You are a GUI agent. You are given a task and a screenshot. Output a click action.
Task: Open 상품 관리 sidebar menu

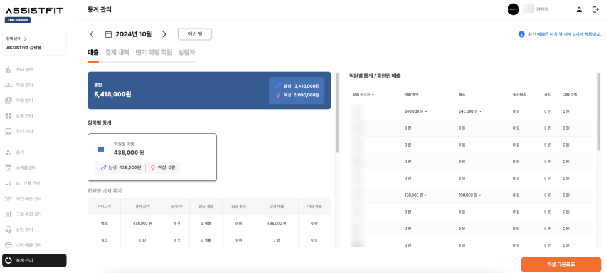click(24, 116)
